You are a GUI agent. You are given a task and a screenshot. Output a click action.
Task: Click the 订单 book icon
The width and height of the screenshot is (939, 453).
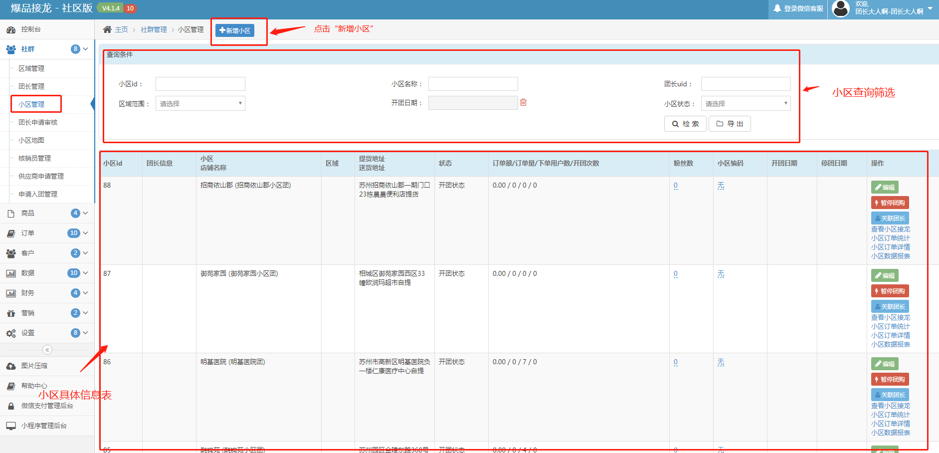(x=11, y=233)
